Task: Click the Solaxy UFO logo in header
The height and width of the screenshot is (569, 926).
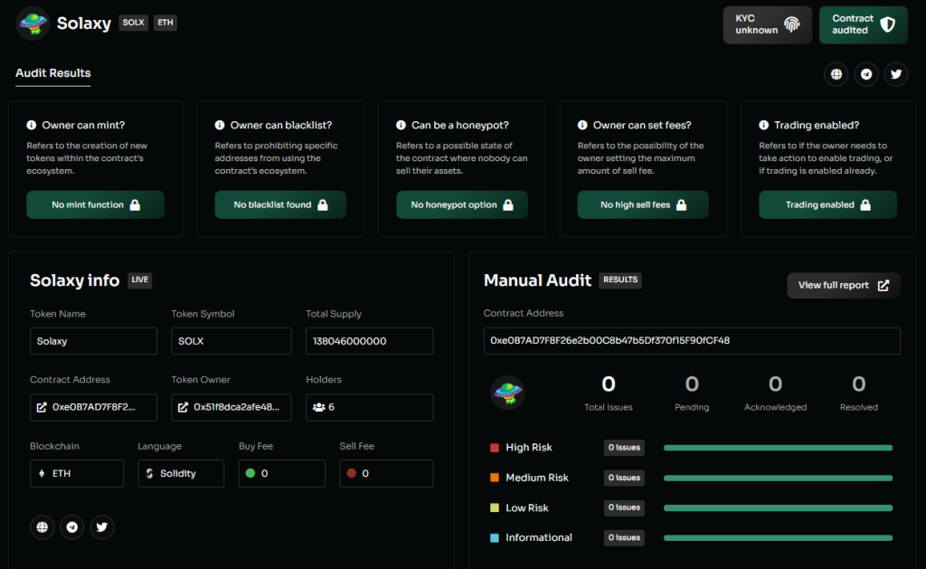Action: (33, 24)
